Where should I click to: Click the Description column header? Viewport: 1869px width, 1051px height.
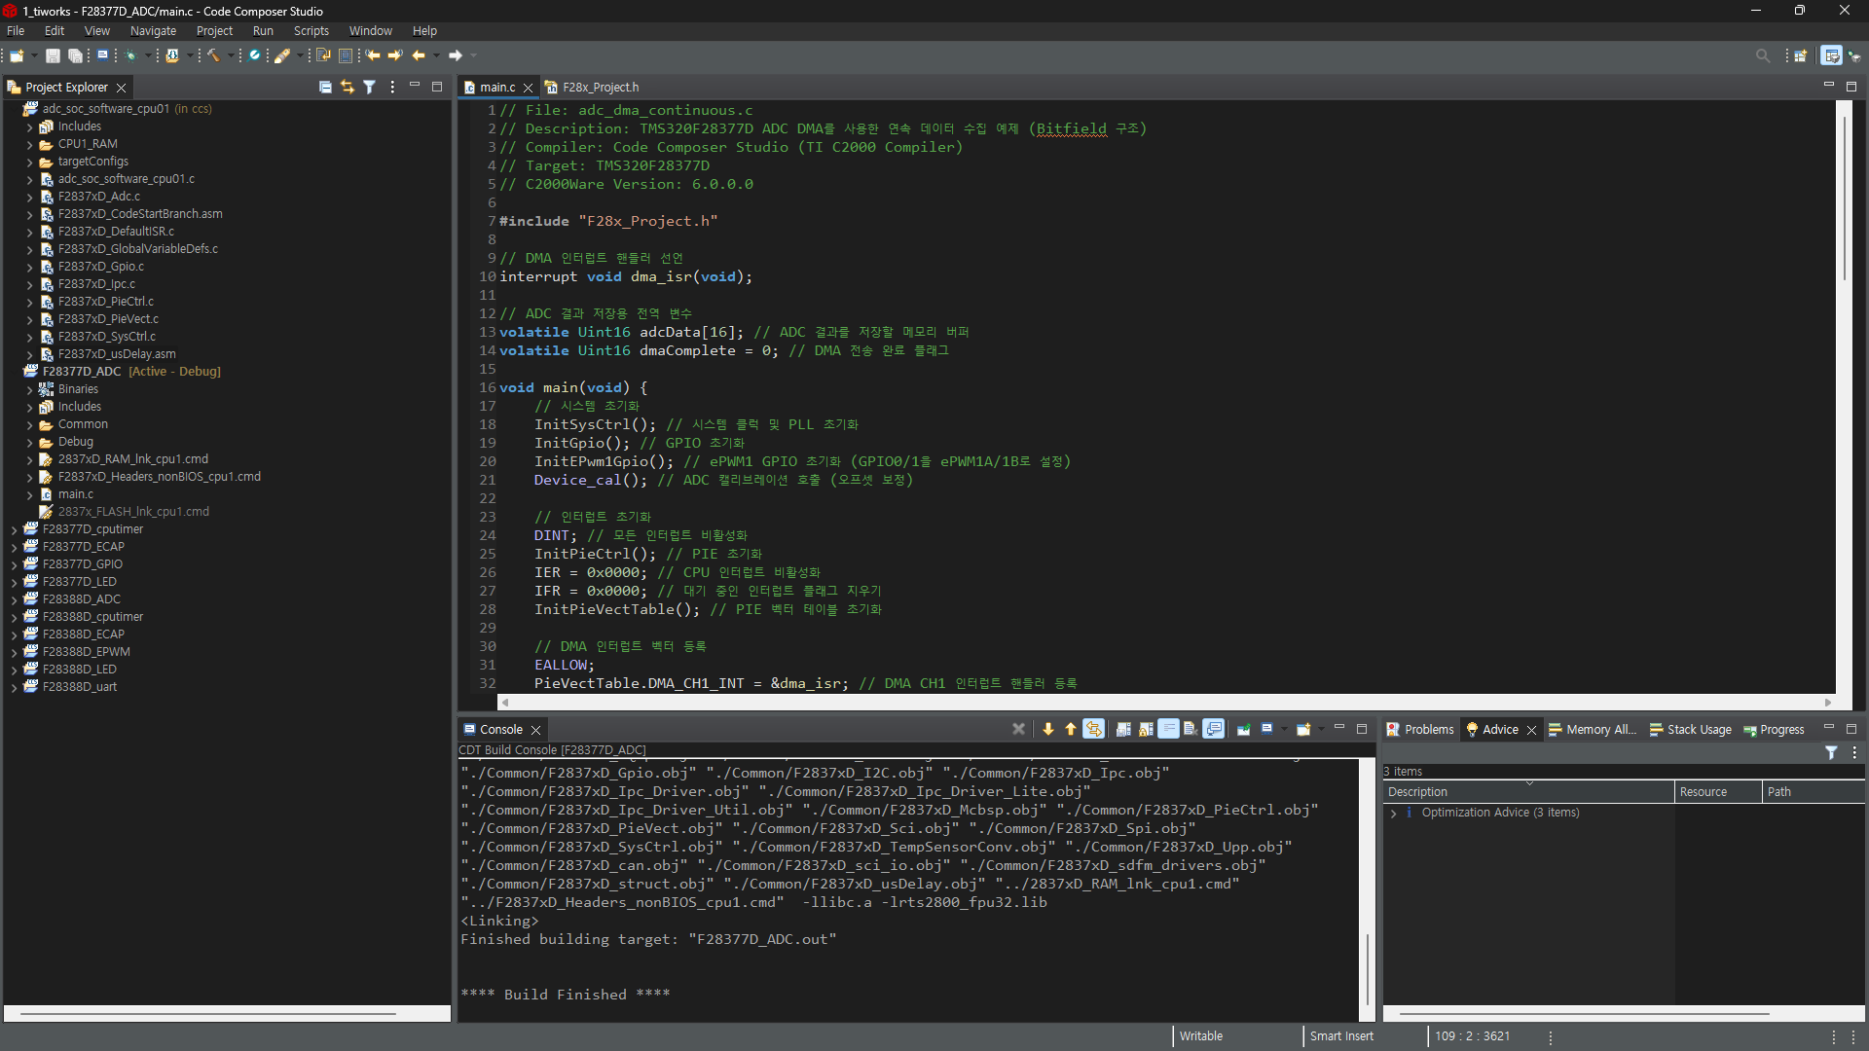coord(1417,792)
